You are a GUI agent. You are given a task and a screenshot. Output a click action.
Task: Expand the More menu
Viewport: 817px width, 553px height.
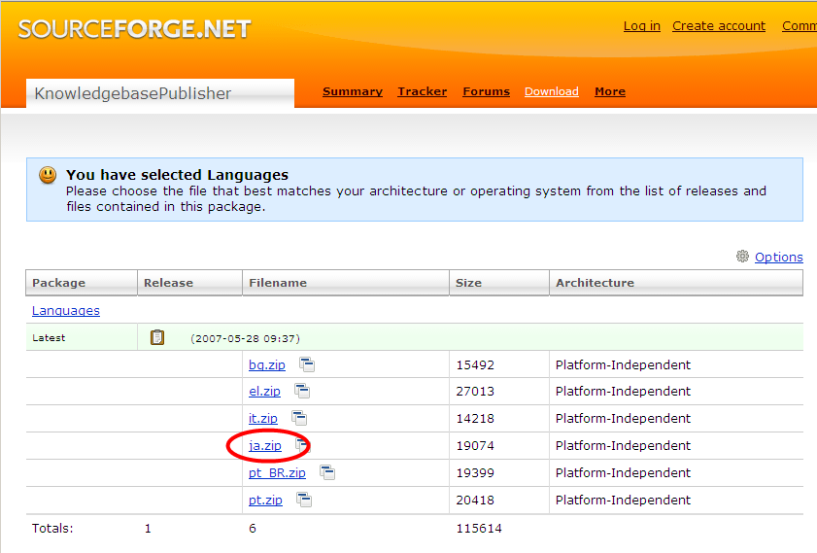tap(609, 91)
